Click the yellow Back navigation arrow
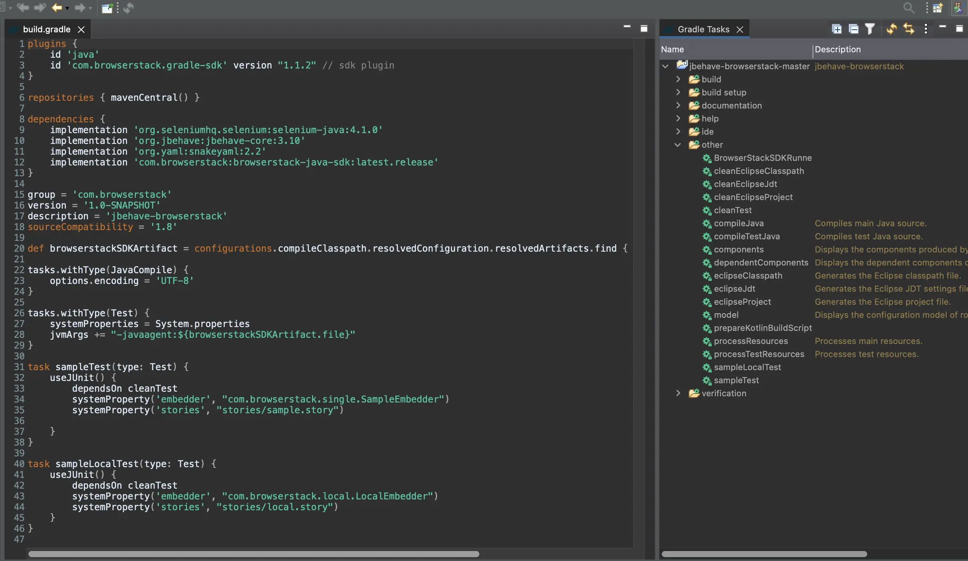The height and width of the screenshot is (561, 968). (x=57, y=8)
